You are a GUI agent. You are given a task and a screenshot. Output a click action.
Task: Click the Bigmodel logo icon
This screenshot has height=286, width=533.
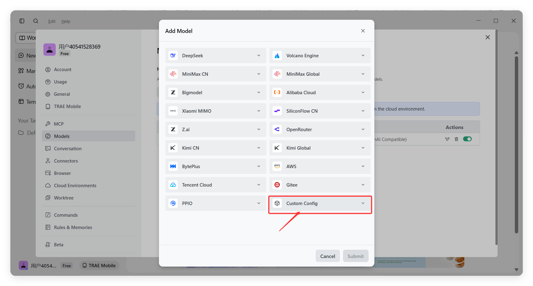click(173, 92)
